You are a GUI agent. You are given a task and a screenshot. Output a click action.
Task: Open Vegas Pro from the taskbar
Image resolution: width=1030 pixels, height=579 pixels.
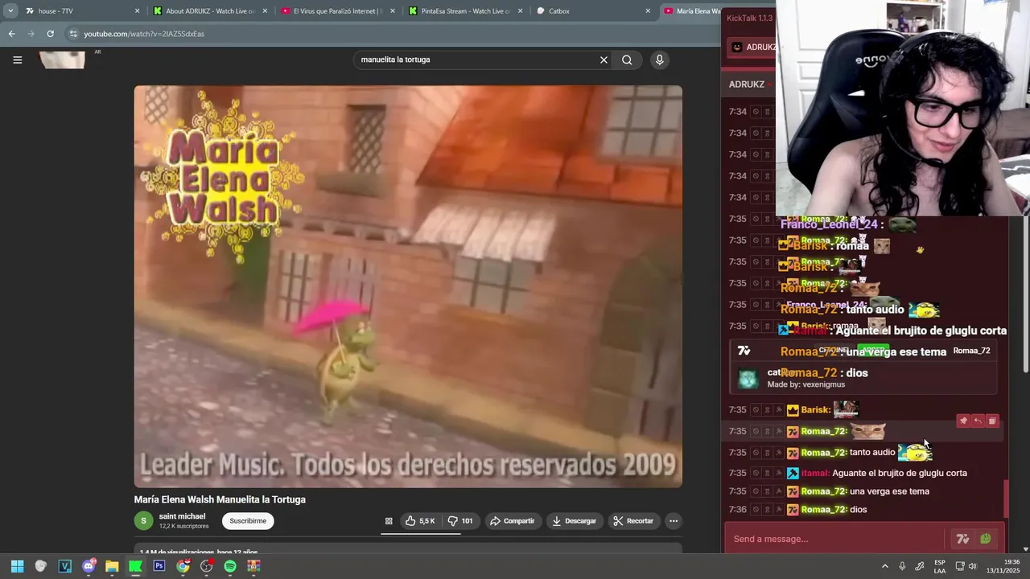64,566
